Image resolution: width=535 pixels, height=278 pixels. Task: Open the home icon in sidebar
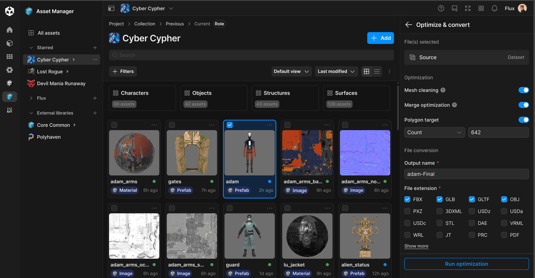point(9,30)
